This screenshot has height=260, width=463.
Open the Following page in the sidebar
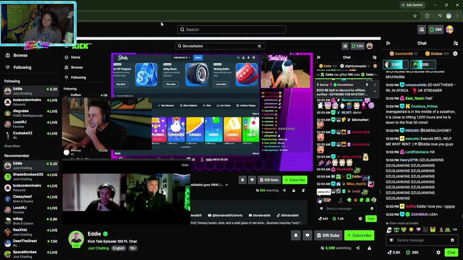[18, 67]
